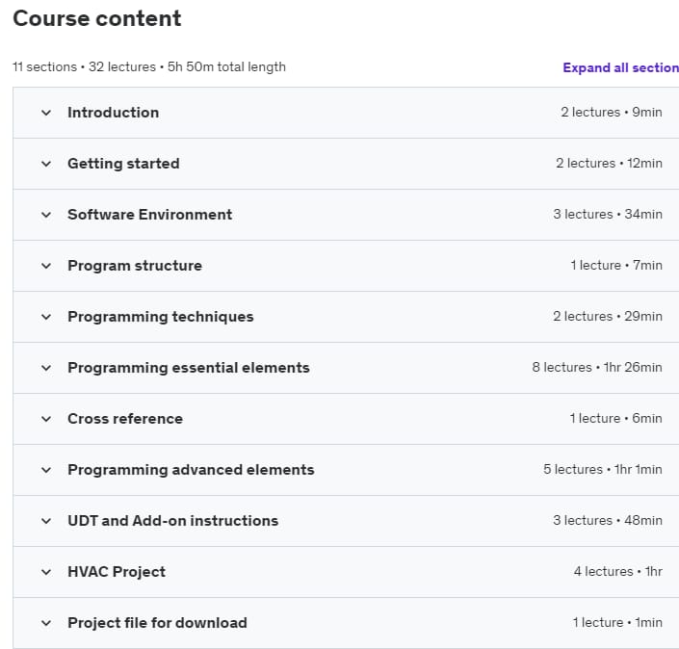Click the chevron beside Programming techniques
Screen dimensions: 679x649
click(45, 317)
